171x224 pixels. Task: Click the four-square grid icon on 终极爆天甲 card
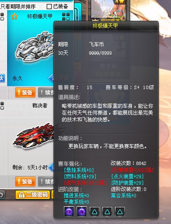(66, 17)
